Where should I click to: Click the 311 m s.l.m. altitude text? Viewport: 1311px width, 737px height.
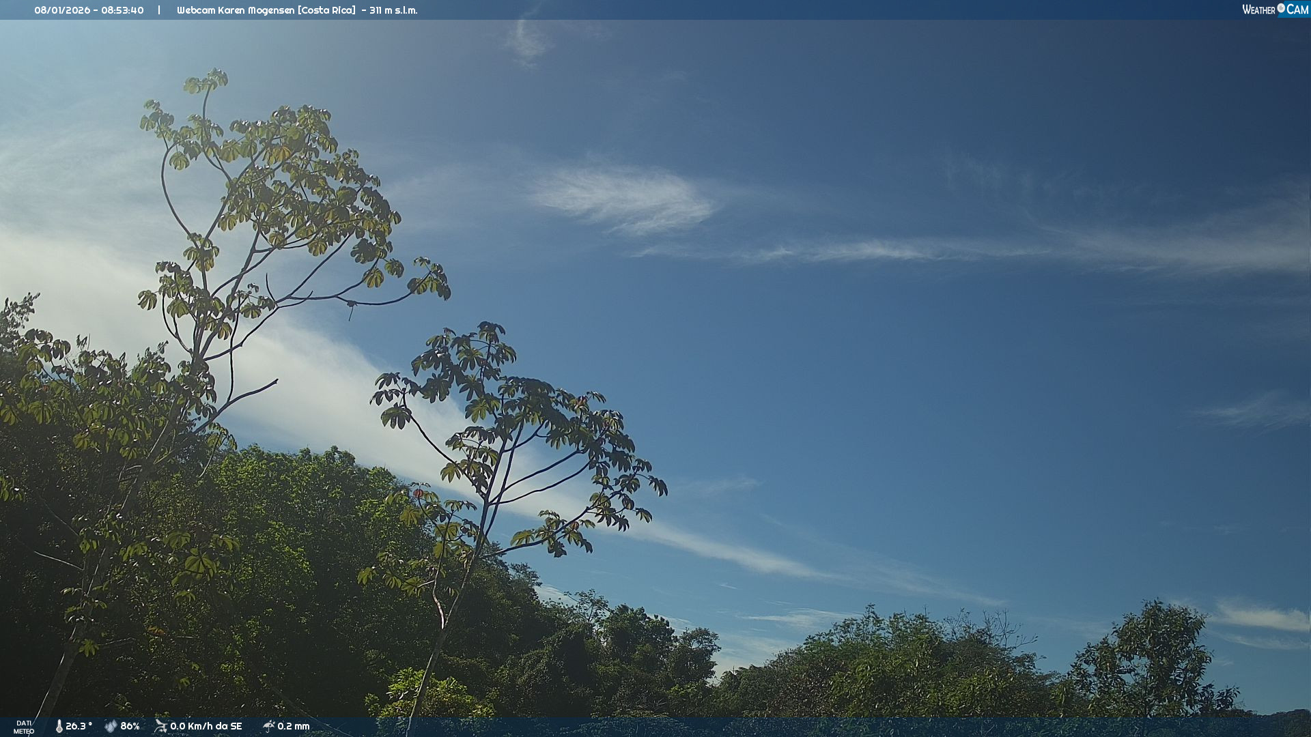(393, 10)
